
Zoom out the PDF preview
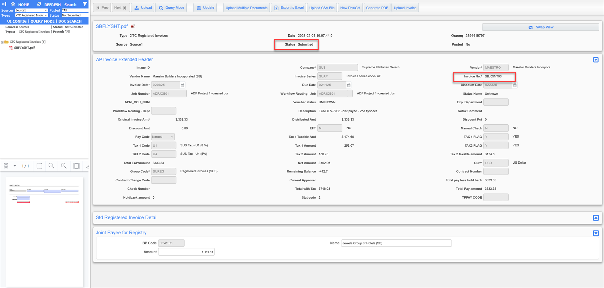click(x=51, y=166)
